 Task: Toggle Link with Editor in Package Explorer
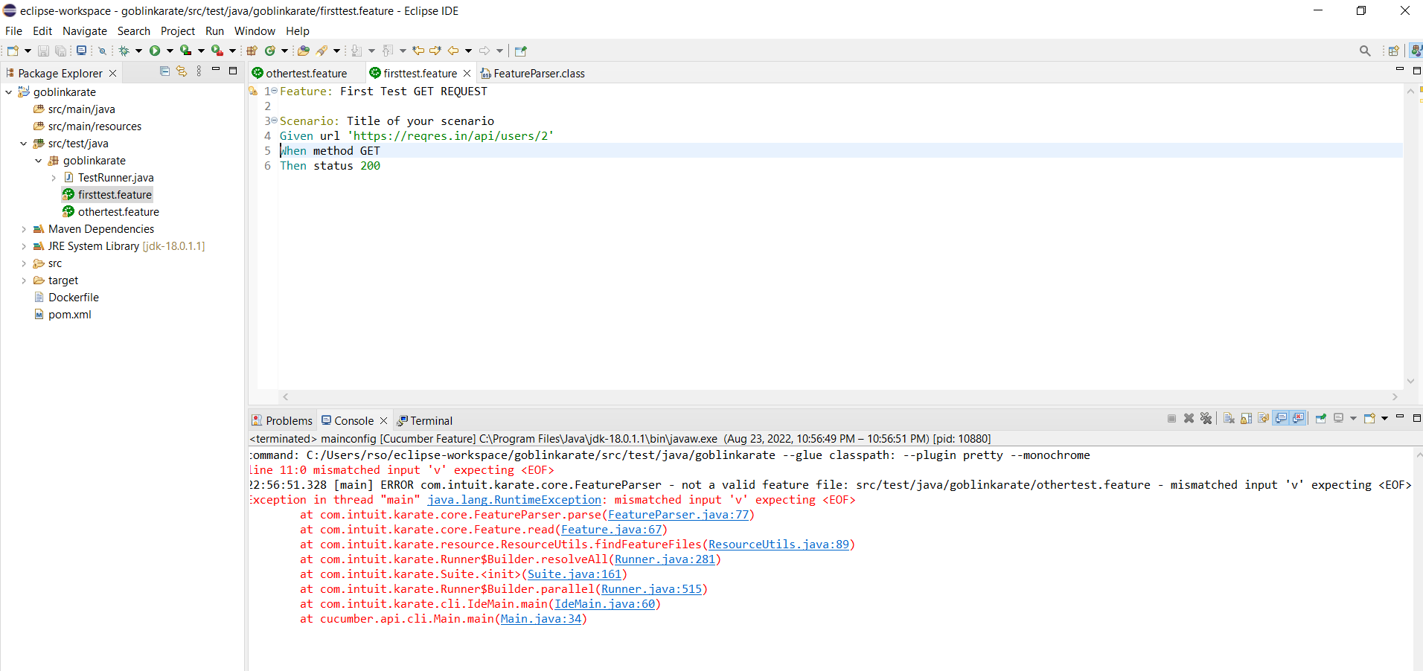pyautogui.click(x=182, y=71)
